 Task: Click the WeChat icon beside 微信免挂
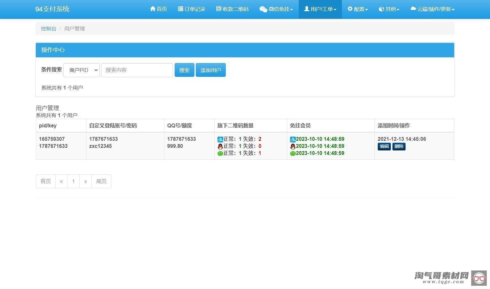click(x=263, y=9)
